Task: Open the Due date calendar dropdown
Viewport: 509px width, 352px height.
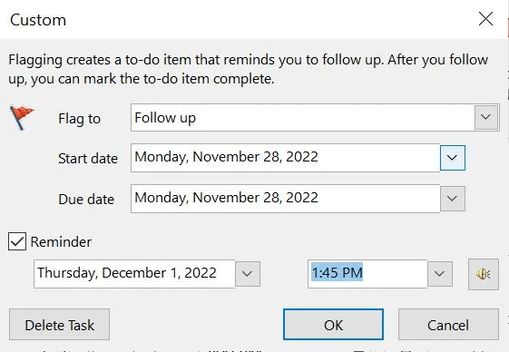Action: 452,199
